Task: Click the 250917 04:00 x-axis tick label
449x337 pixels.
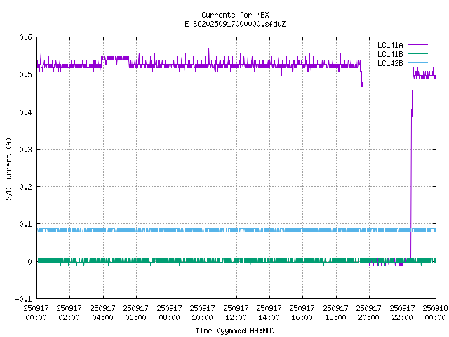Action: pos(103,312)
